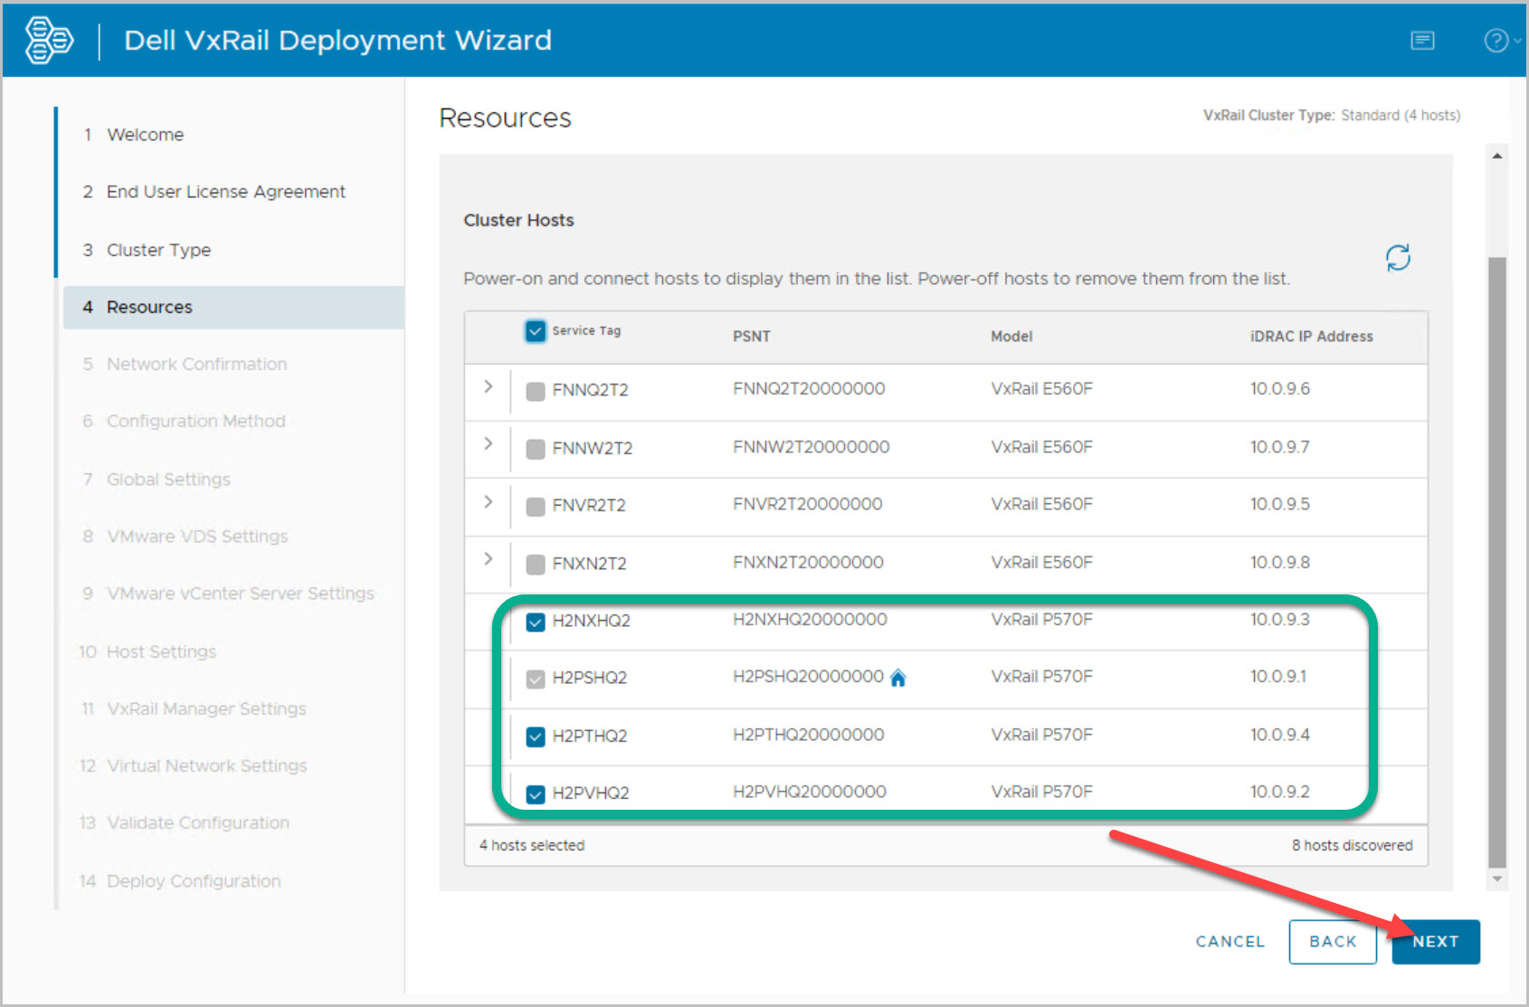Toggle the select-all Service Tag checkbox

pyautogui.click(x=536, y=331)
